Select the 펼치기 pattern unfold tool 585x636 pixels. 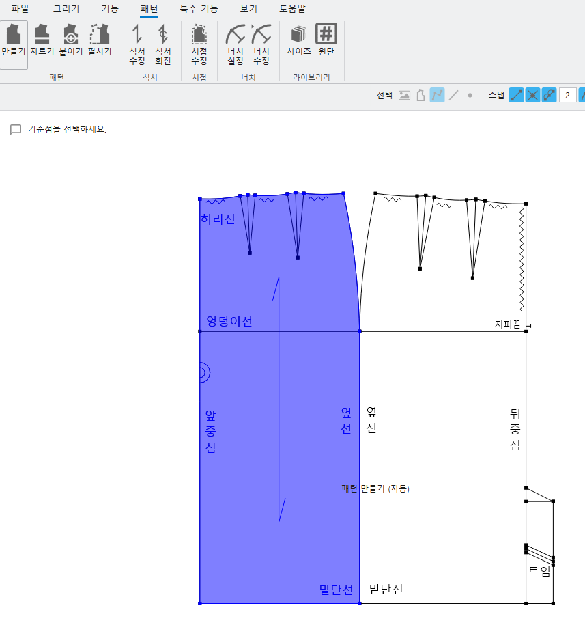point(100,40)
